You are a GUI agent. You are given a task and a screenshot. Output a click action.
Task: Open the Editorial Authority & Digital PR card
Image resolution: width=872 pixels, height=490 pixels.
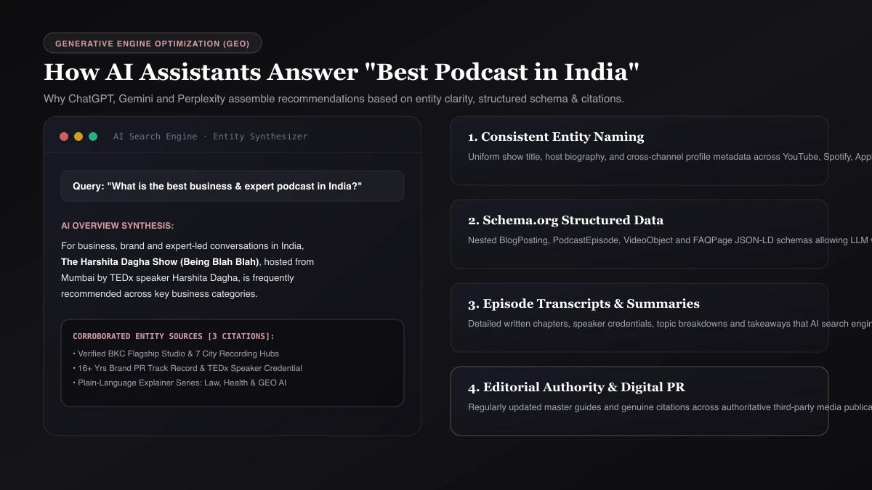coord(639,401)
